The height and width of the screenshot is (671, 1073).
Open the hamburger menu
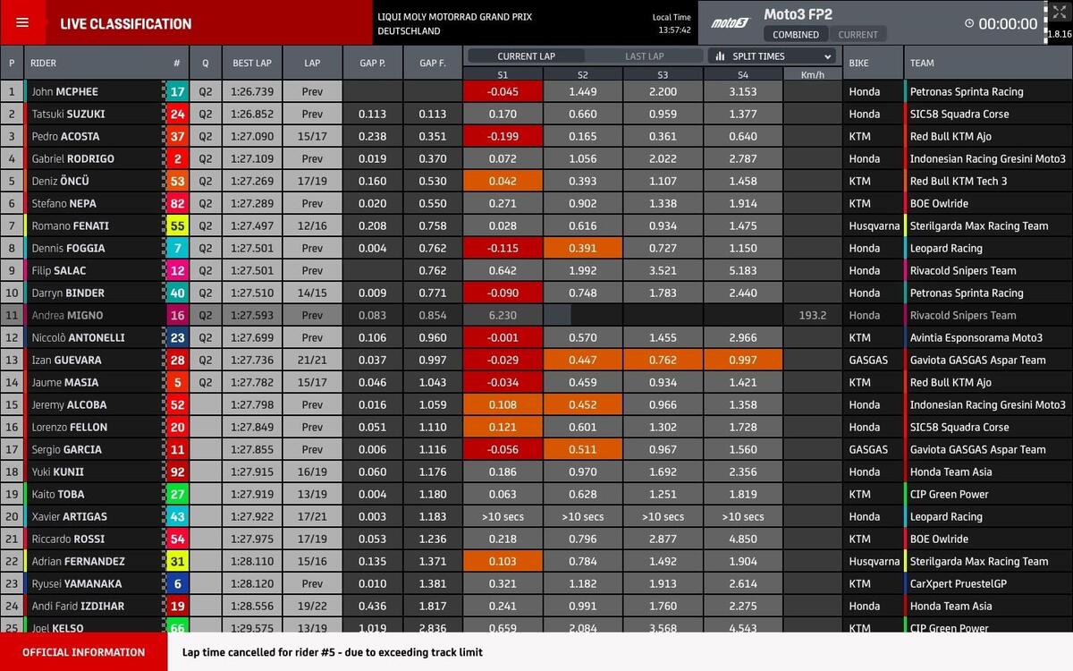coord(22,23)
